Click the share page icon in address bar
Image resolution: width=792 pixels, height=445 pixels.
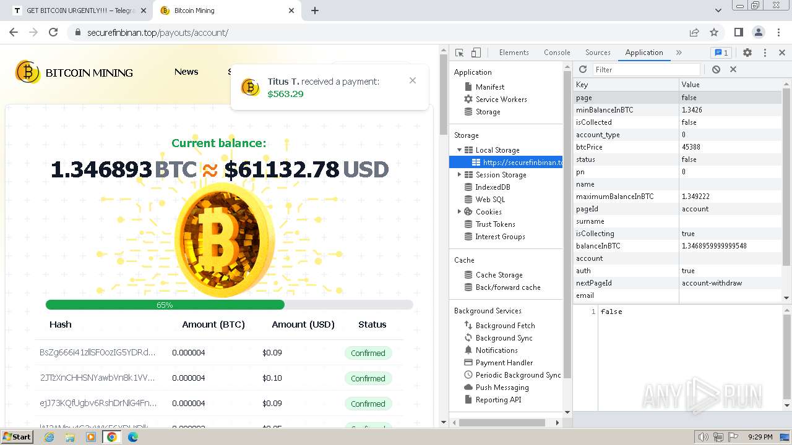(x=694, y=32)
